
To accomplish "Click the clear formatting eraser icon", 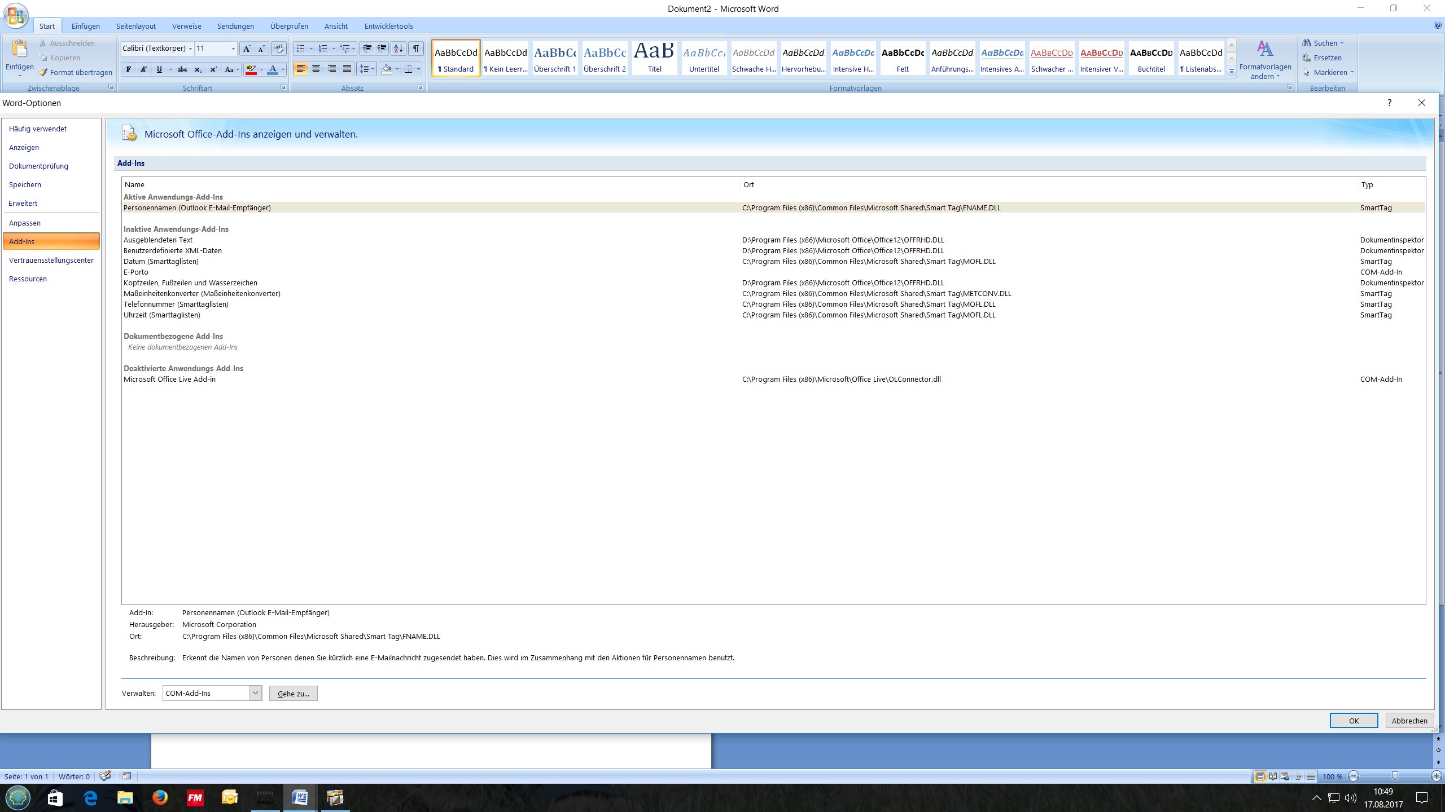I will click(278, 48).
